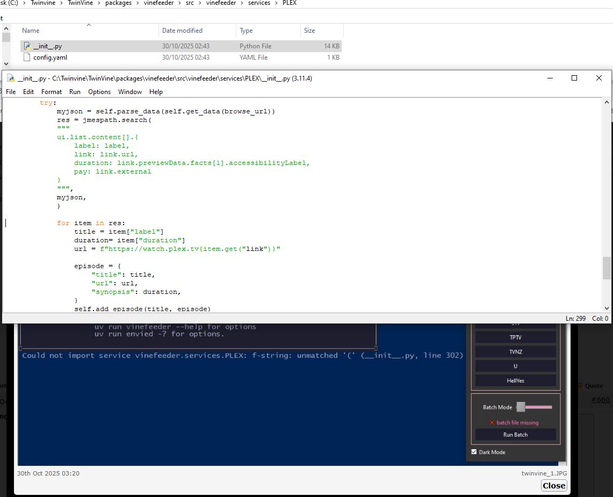The image size is (613, 497).
Task: Click the sort arrow above the Name column
Action: pyautogui.click(x=89, y=25)
